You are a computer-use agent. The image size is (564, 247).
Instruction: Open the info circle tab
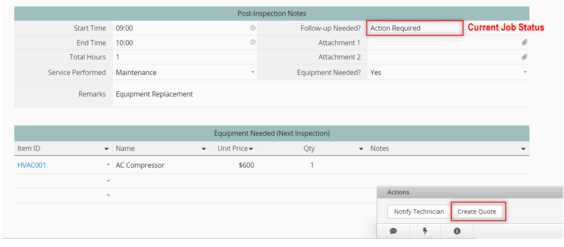pyautogui.click(x=457, y=231)
